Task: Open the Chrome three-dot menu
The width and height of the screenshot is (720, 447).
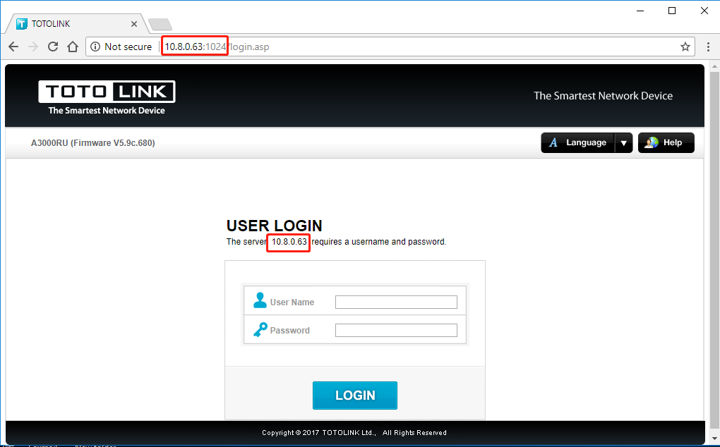Action: pos(708,47)
